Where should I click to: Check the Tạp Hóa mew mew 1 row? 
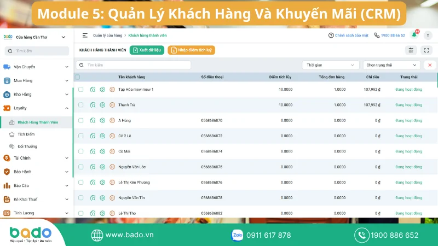[x=80, y=90]
